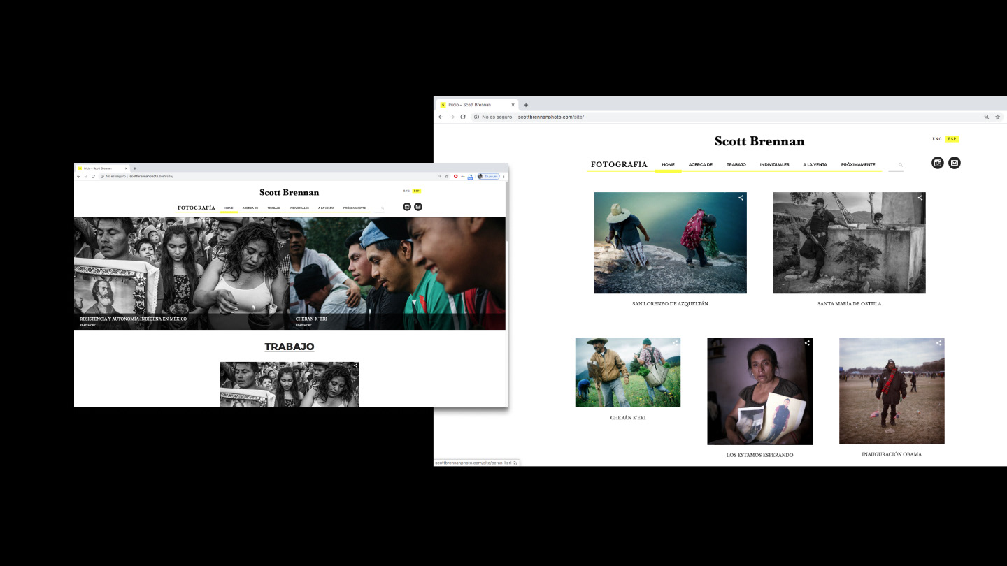Reload the page in left browser window
This screenshot has width=1007, height=566.
(x=93, y=176)
